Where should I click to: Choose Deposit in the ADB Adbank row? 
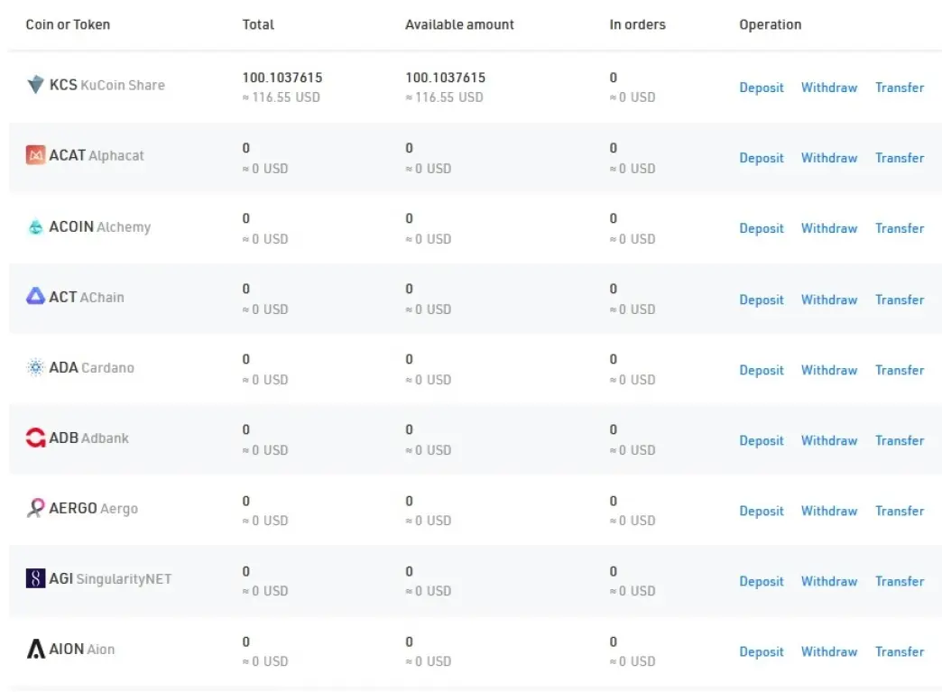[762, 440]
